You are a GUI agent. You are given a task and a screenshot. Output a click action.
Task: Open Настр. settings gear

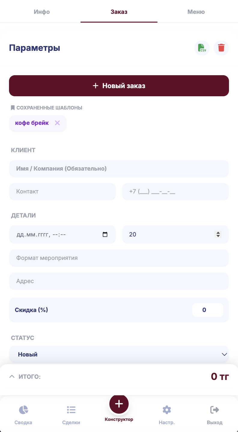click(167, 415)
